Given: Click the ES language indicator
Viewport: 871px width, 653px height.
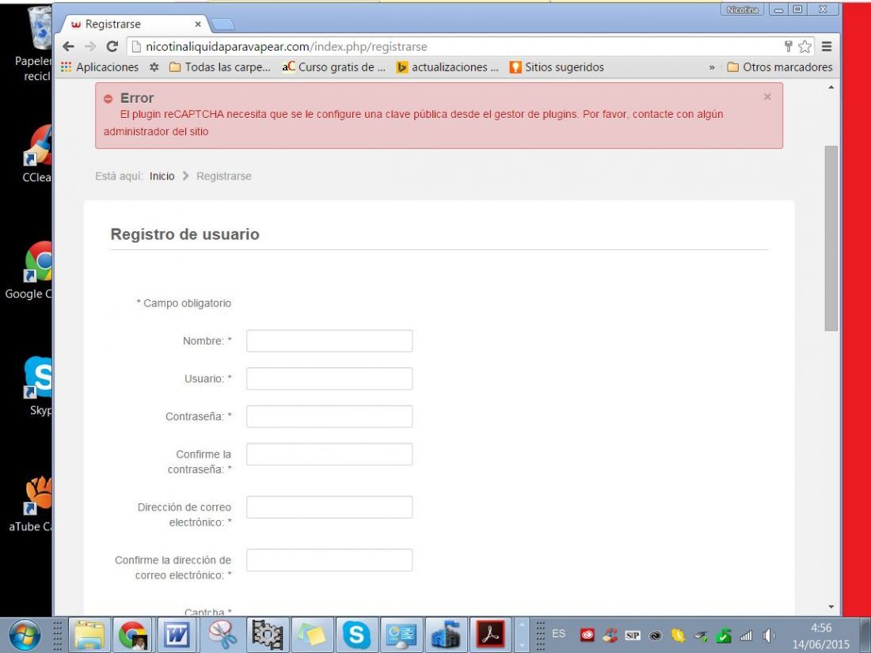Looking at the screenshot, I should [x=558, y=633].
